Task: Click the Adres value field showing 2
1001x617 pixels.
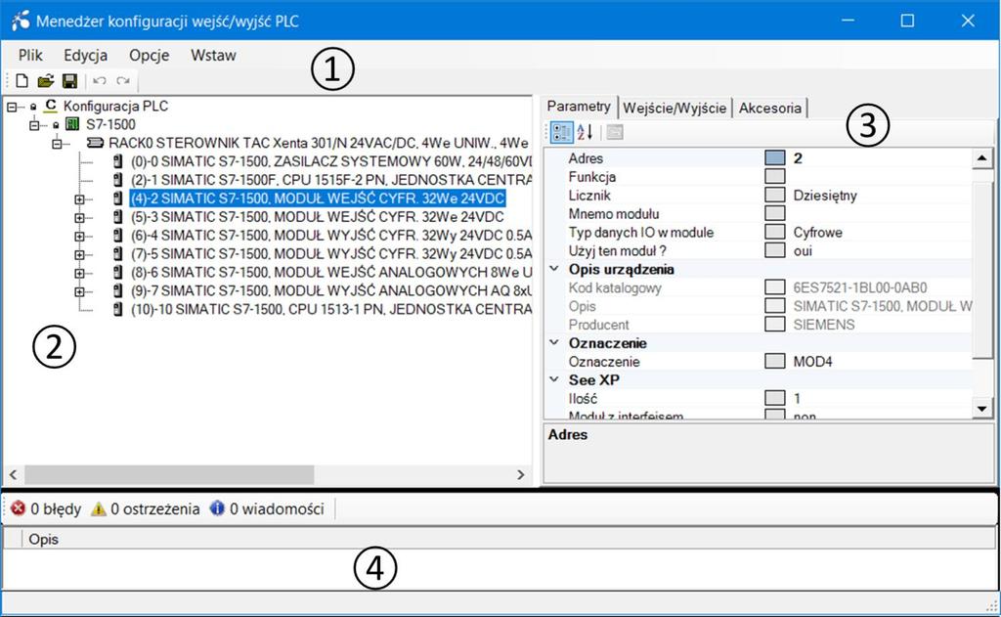Action: [881, 157]
